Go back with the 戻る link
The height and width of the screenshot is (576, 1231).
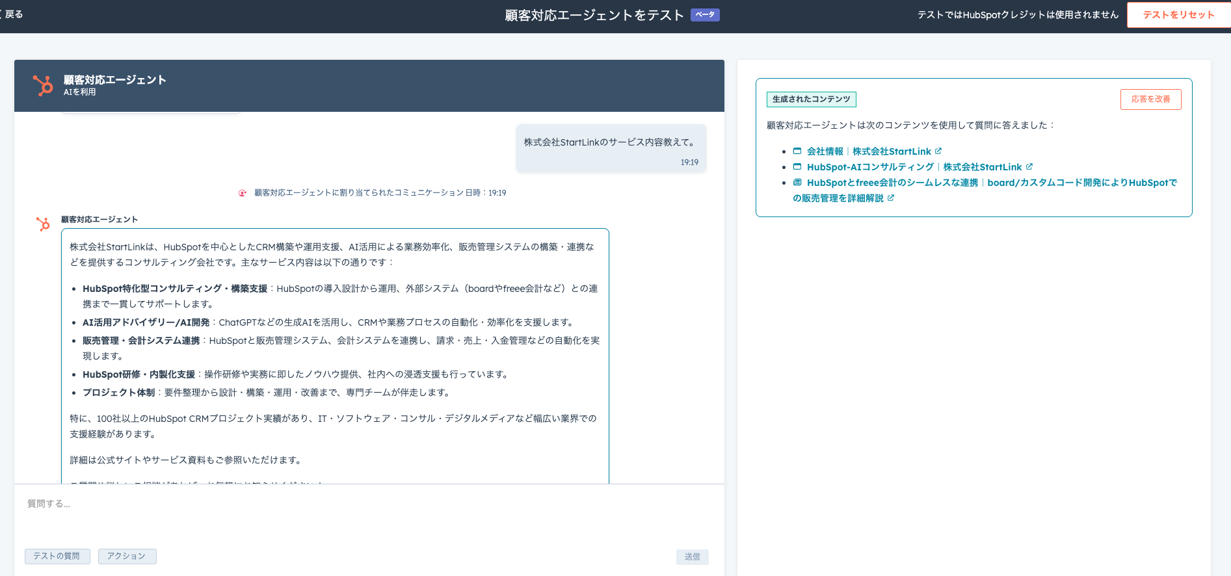13,14
